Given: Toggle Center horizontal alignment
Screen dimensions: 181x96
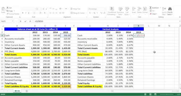Looking at the screenshot, I should (x=53, y=13).
